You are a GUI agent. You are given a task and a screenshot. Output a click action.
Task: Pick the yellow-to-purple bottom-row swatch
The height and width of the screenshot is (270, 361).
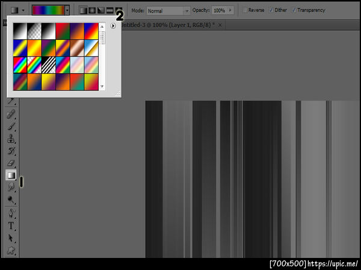click(48, 81)
